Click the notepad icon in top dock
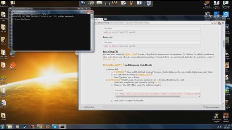 [123, 3]
